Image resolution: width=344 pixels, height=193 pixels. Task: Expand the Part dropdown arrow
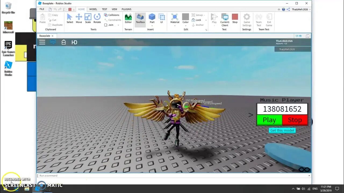pos(152,25)
